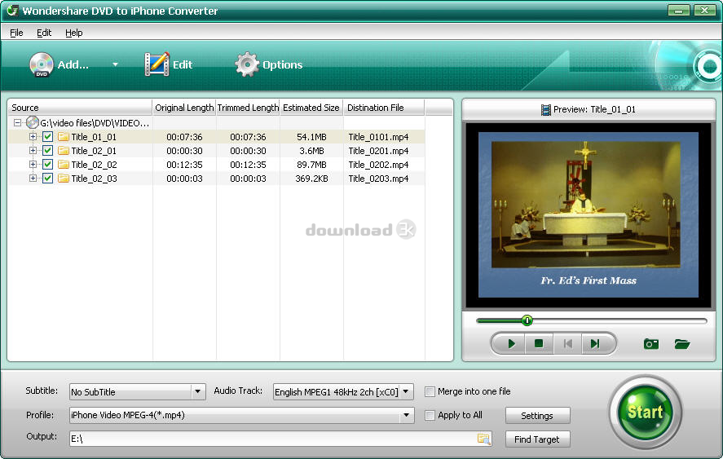Open Audio Track dropdown
Viewport: 723px width, 459px height.
pos(406,391)
